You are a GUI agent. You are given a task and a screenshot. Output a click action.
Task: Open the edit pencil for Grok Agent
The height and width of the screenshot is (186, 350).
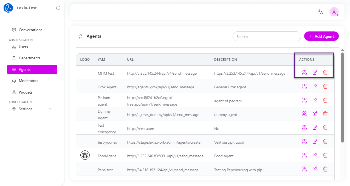[x=315, y=86]
